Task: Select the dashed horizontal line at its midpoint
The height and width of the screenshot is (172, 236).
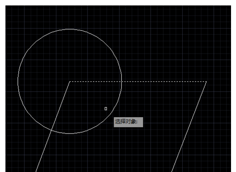Action: (x=138, y=81)
